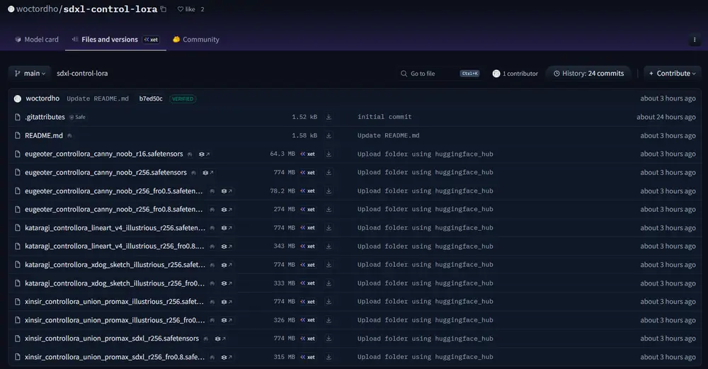This screenshot has height=369, width=708.
Task: Expand the Contribute dropdown
Action: point(672,73)
